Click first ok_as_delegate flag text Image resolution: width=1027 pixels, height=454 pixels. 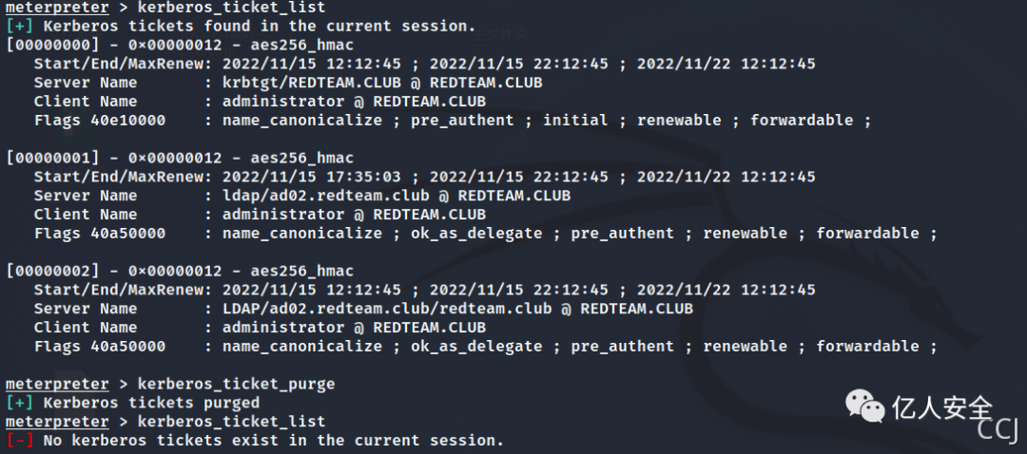(476, 234)
